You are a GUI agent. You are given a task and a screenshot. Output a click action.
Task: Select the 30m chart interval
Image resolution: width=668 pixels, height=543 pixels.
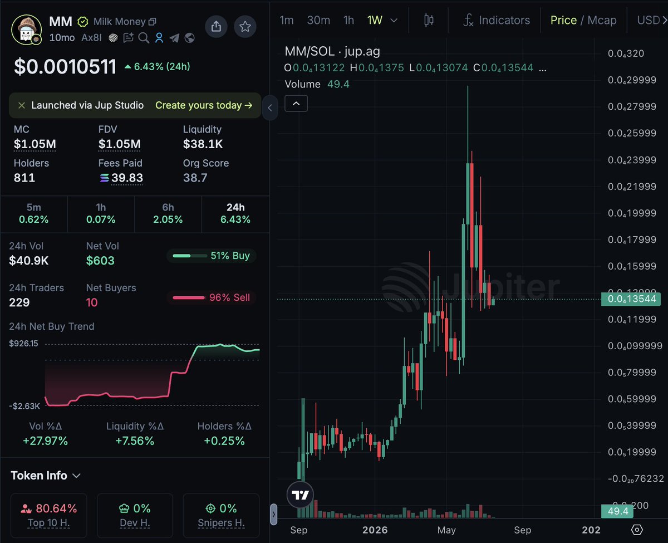tap(318, 21)
